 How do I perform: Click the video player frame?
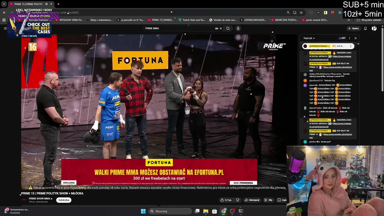pyautogui.click(x=159, y=112)
